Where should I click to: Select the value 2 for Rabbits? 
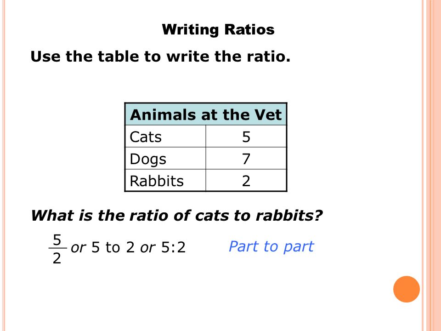pos(246,180)
